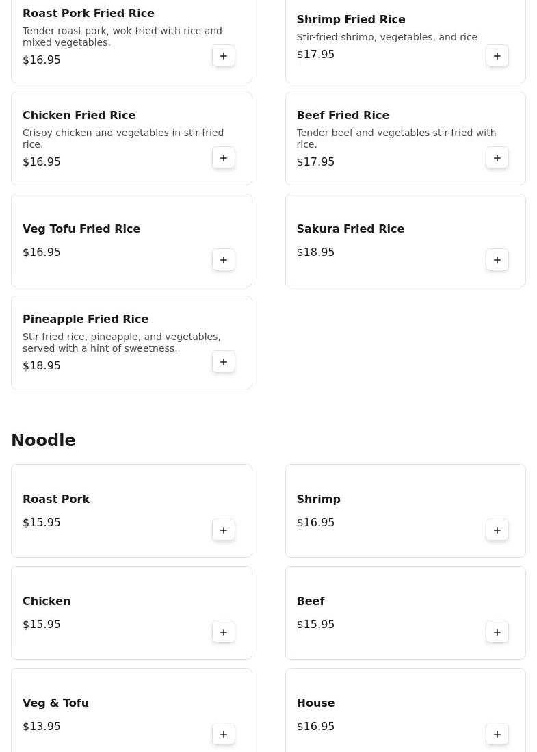Image resolution: width=537 pixels, height=752 pixels.
Task: Add Veg & Tofu noodle item
Action: pyautogui.click(x=224, y=734)
